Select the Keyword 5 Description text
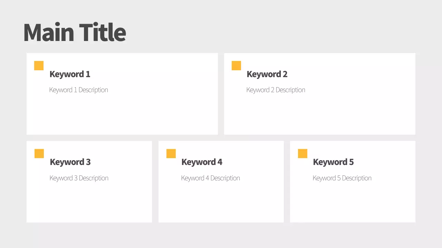Viewport: 442px width, 248px height. tap(342, 178)
